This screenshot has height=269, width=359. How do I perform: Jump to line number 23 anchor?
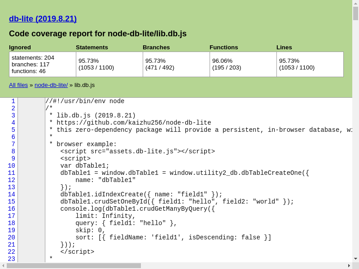tap(11, 259)
